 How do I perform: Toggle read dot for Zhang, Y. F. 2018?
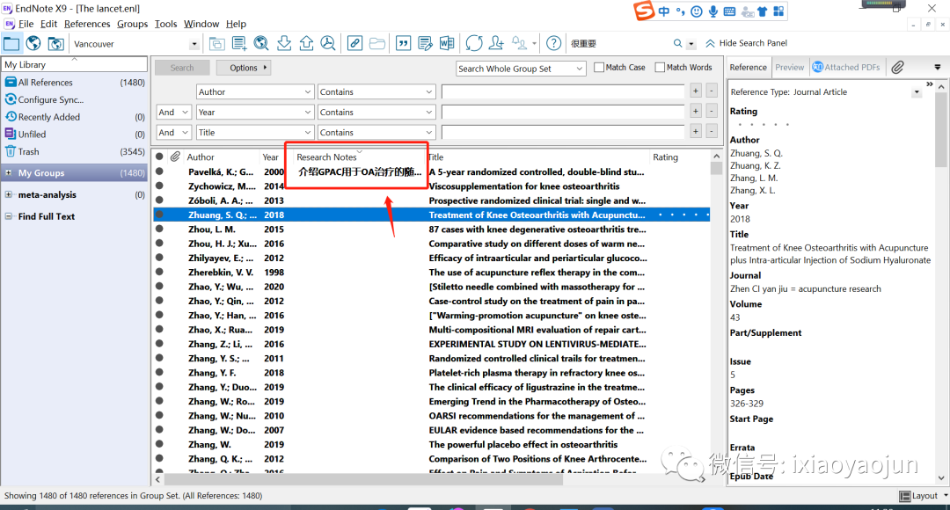coord(159,373)
